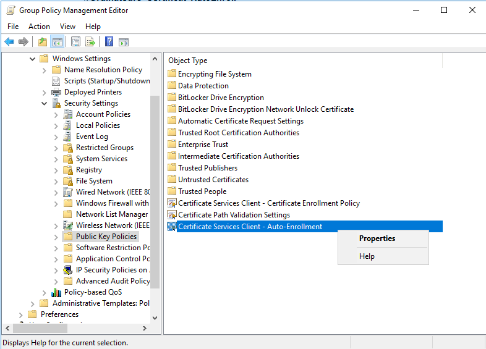Image resolution: width=486 pixels, height=349 pixels.
Task: Expand the Name Resolution Policy node
Action: coord(44,70)
